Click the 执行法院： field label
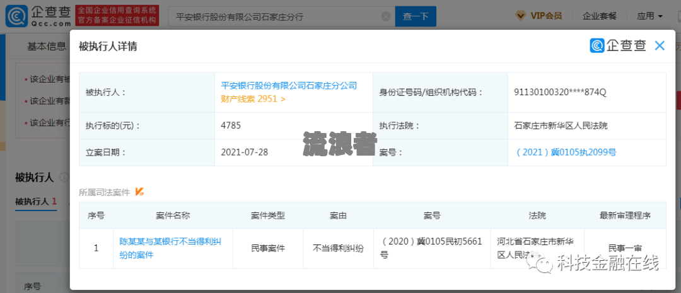The width and height of the screenshot is (681, 293). 400,126
